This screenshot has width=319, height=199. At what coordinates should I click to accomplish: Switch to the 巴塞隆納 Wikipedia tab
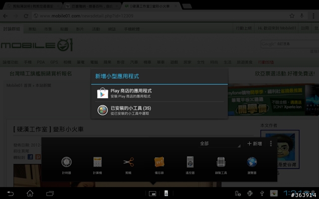[x=91, y=6]
